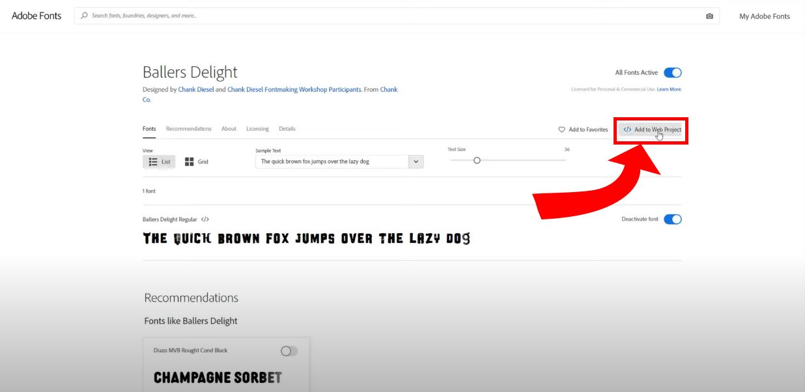
Task: Click the Learn More licensing link
Action: tap(669, 89)
